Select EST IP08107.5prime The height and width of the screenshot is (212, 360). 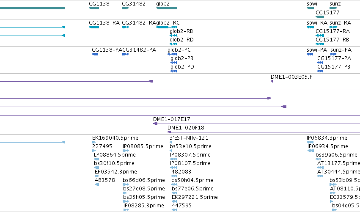173,168
